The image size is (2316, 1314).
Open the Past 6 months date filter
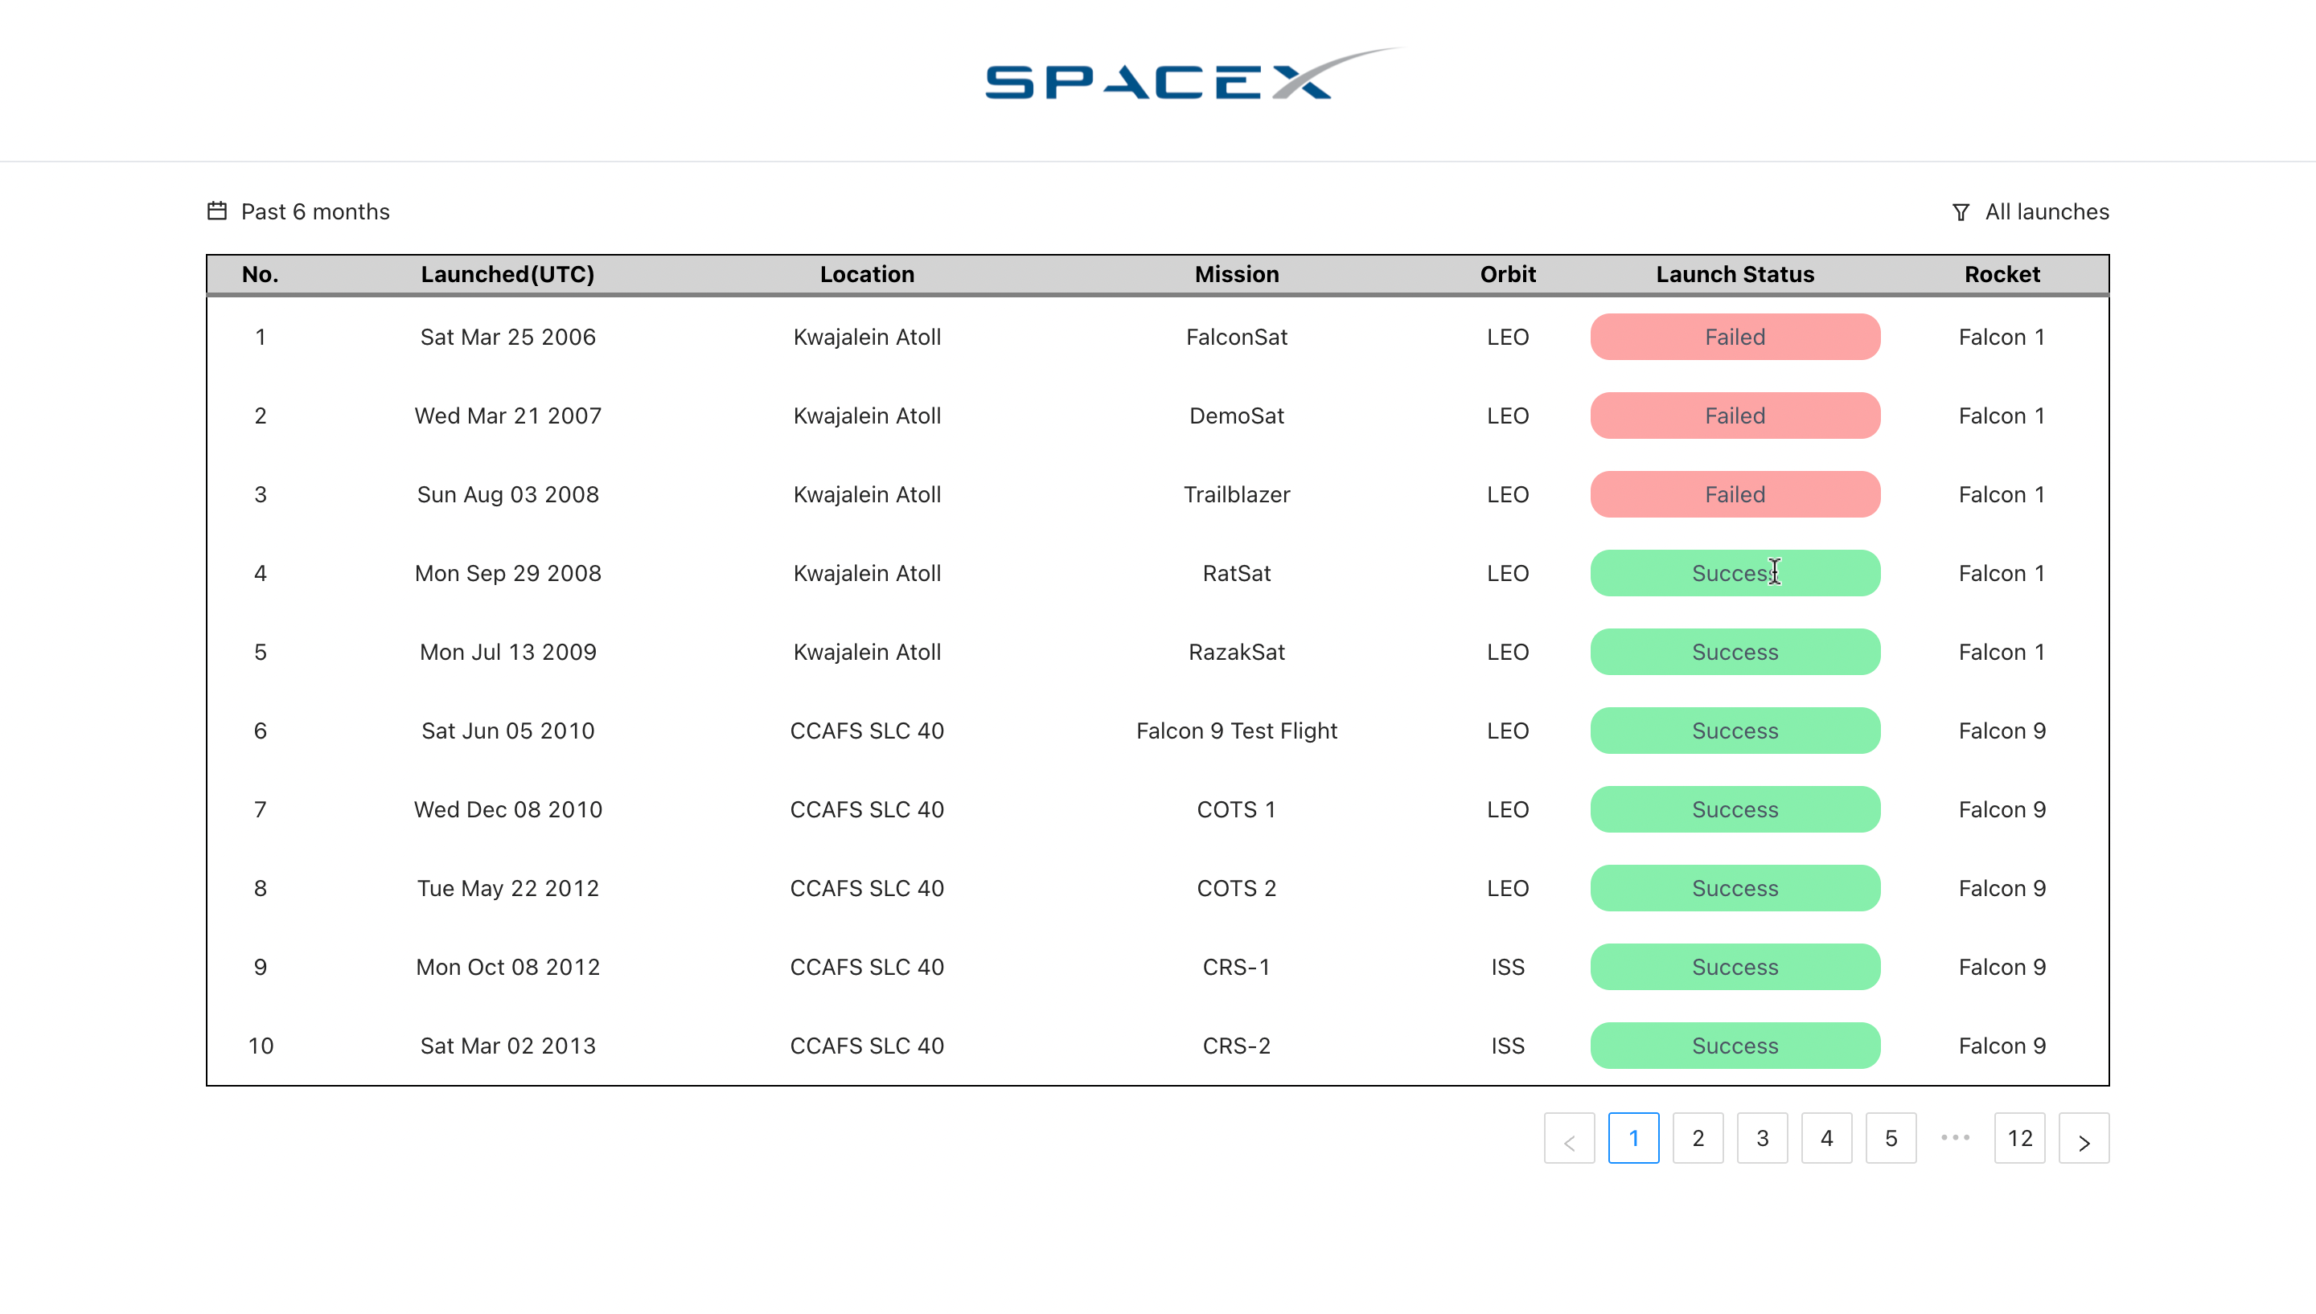click(x=314, y=211)
